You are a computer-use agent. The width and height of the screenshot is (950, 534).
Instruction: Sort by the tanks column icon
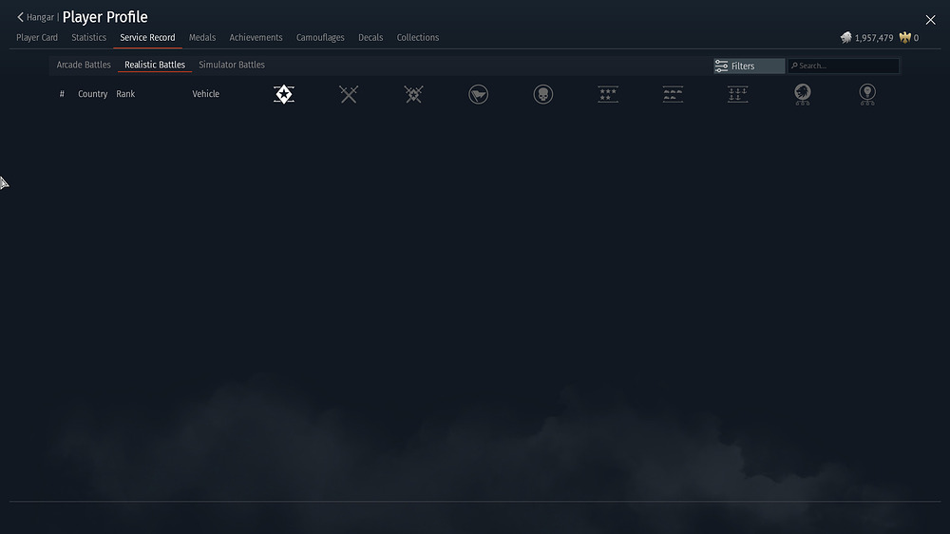tap(673, 94)
